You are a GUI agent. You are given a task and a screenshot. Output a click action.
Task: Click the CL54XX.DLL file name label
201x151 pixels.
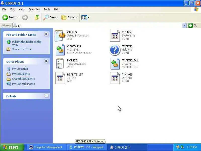tap(74, 46)
